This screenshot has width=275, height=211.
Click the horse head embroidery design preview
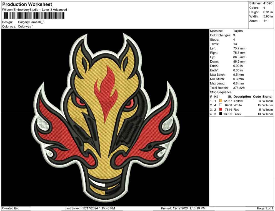tap(105, 117)
